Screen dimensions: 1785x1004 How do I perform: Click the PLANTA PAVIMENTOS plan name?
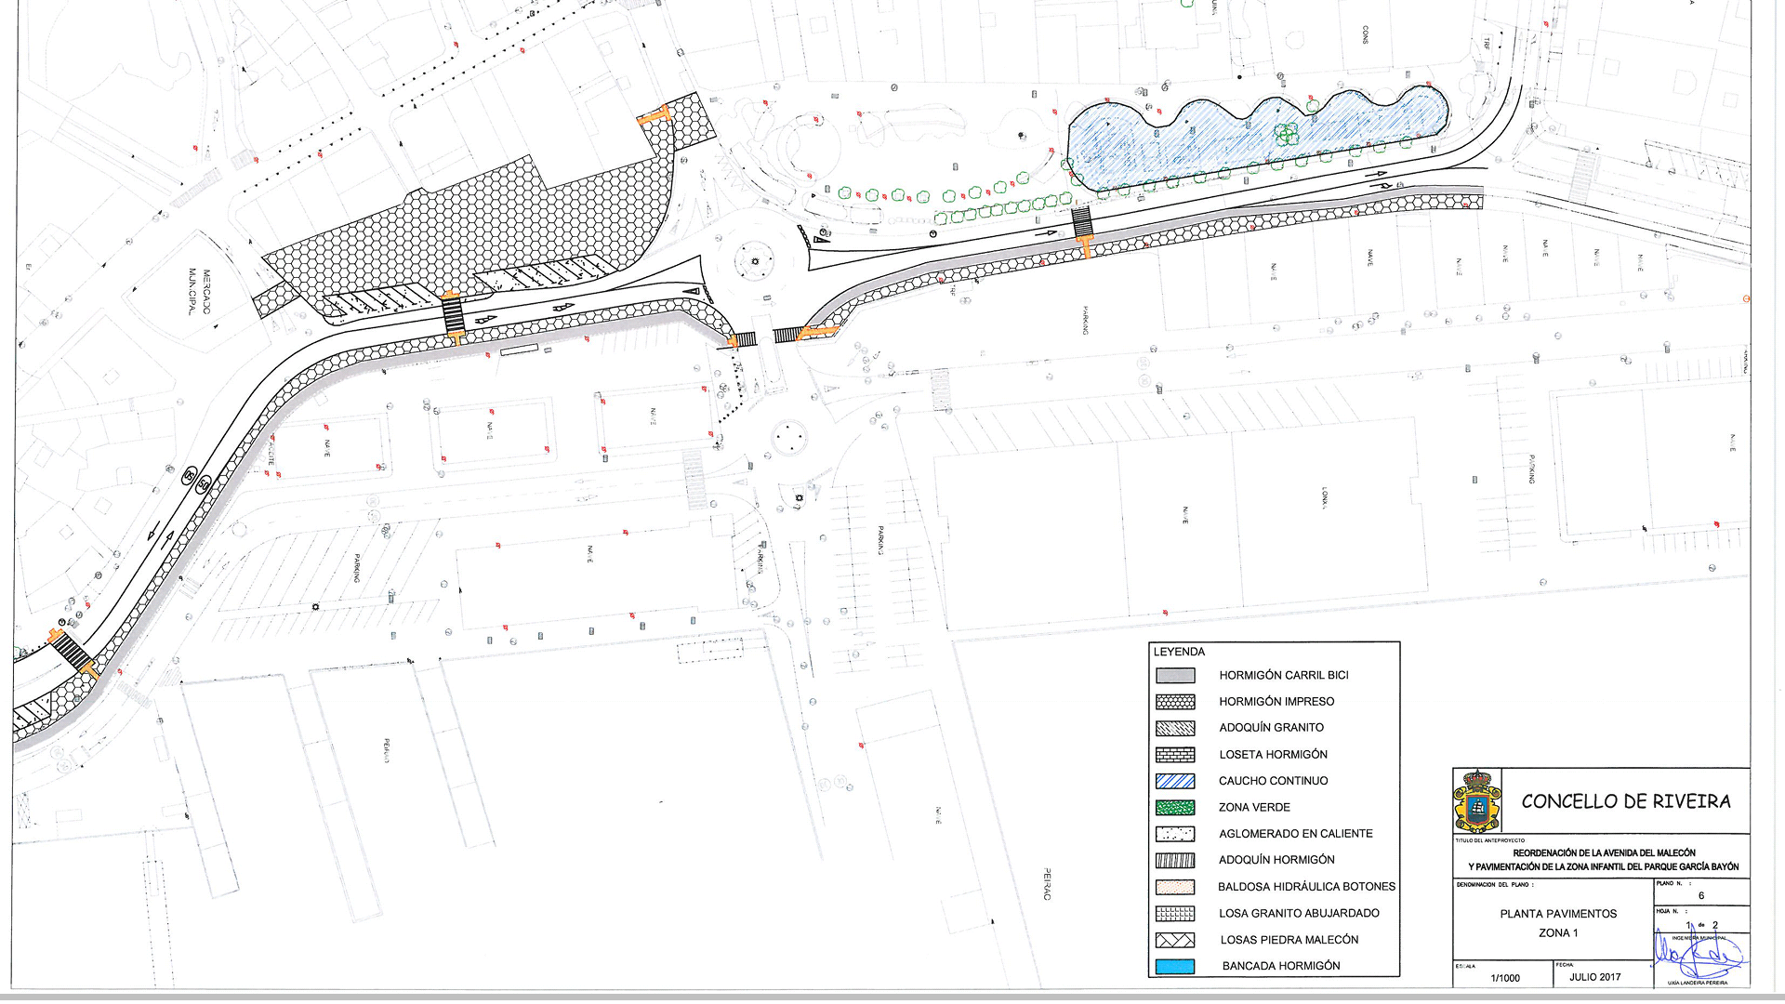1558,914
